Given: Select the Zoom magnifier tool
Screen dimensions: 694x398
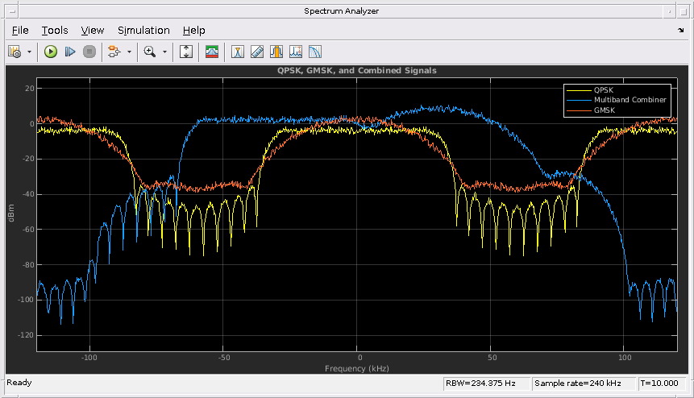Looking at the screenshot, I should (x=149, y=52).
